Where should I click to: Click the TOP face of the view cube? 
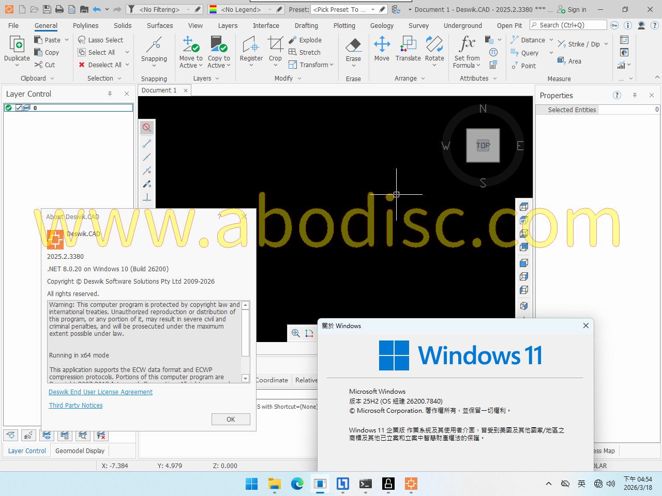[483, 146]
